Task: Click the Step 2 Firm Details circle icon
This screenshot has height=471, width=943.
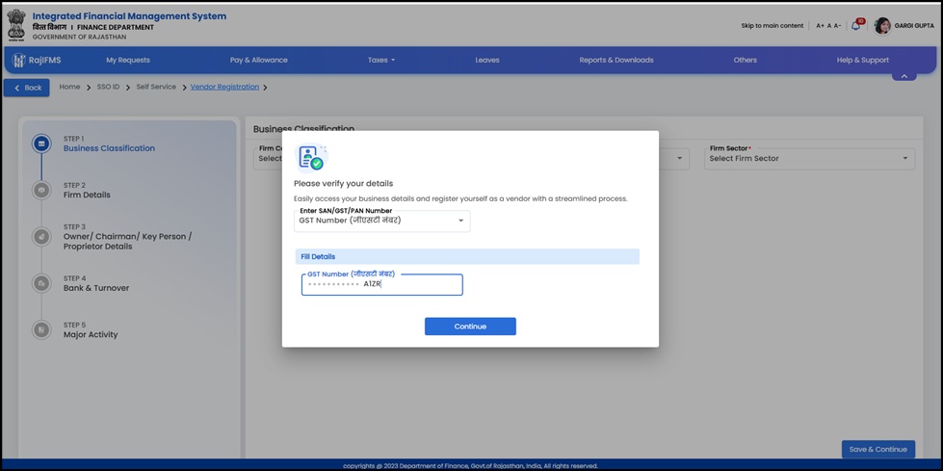Action: pos(41,190)
